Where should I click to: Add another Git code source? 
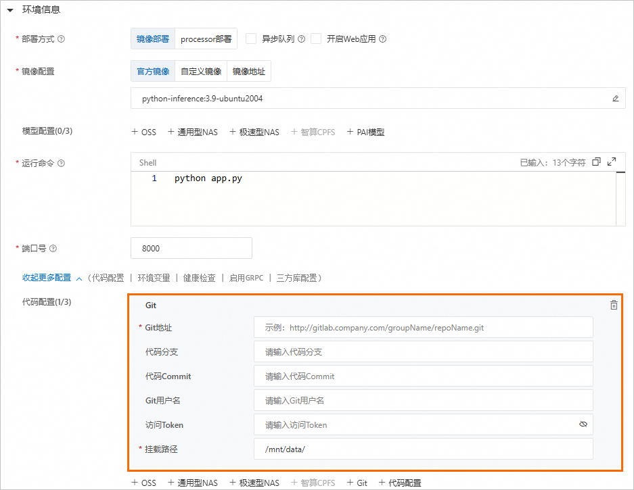click(357, 483)
